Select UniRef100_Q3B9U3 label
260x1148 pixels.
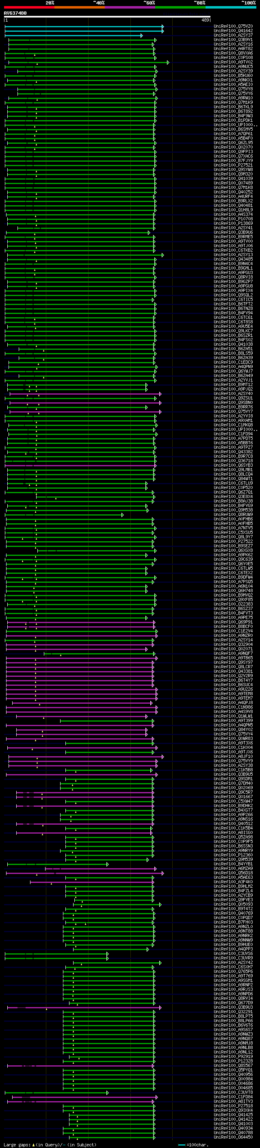pyautogui.click(x=233, y=1007)
